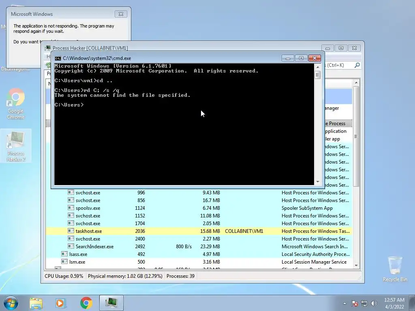Show hidden system tray icons
This screenshot has height=311, width=415.
click(344, 303)
